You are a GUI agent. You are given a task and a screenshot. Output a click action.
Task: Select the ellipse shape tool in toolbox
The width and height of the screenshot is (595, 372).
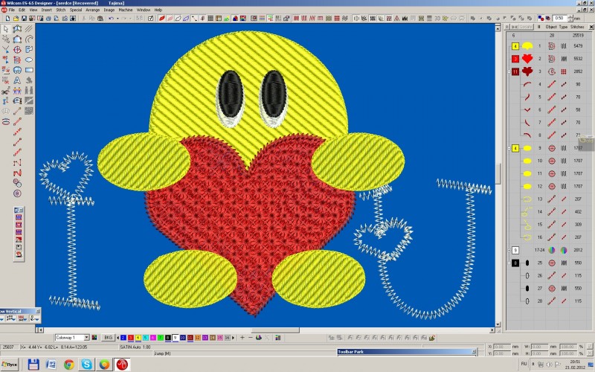pos(29,60)
